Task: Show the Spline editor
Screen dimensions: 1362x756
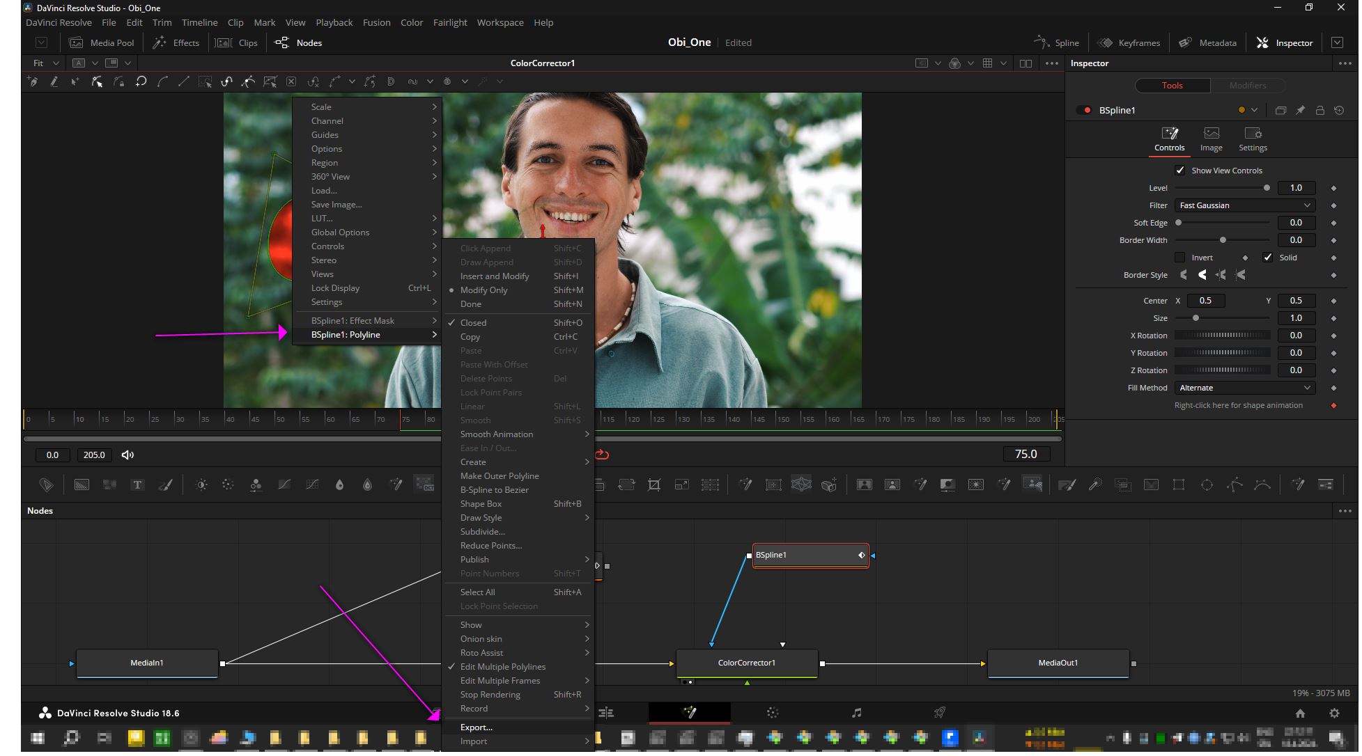Action: click(x=1057, y=42)
